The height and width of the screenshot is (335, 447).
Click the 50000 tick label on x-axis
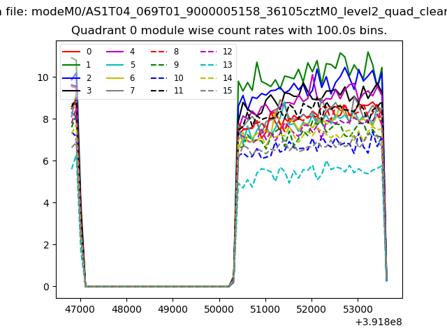pyautogui.click(x=219, y=308)
